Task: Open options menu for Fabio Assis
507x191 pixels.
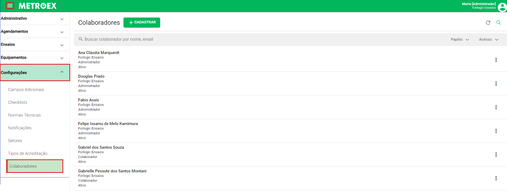Action: [x=496, y=107]
